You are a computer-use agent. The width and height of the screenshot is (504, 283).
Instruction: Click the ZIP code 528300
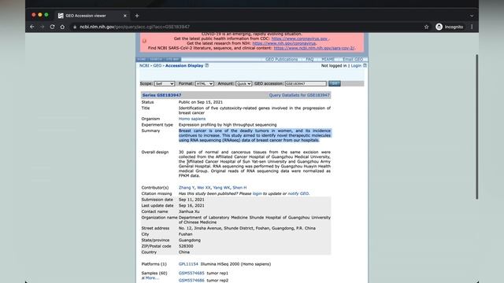click(186, 246)
